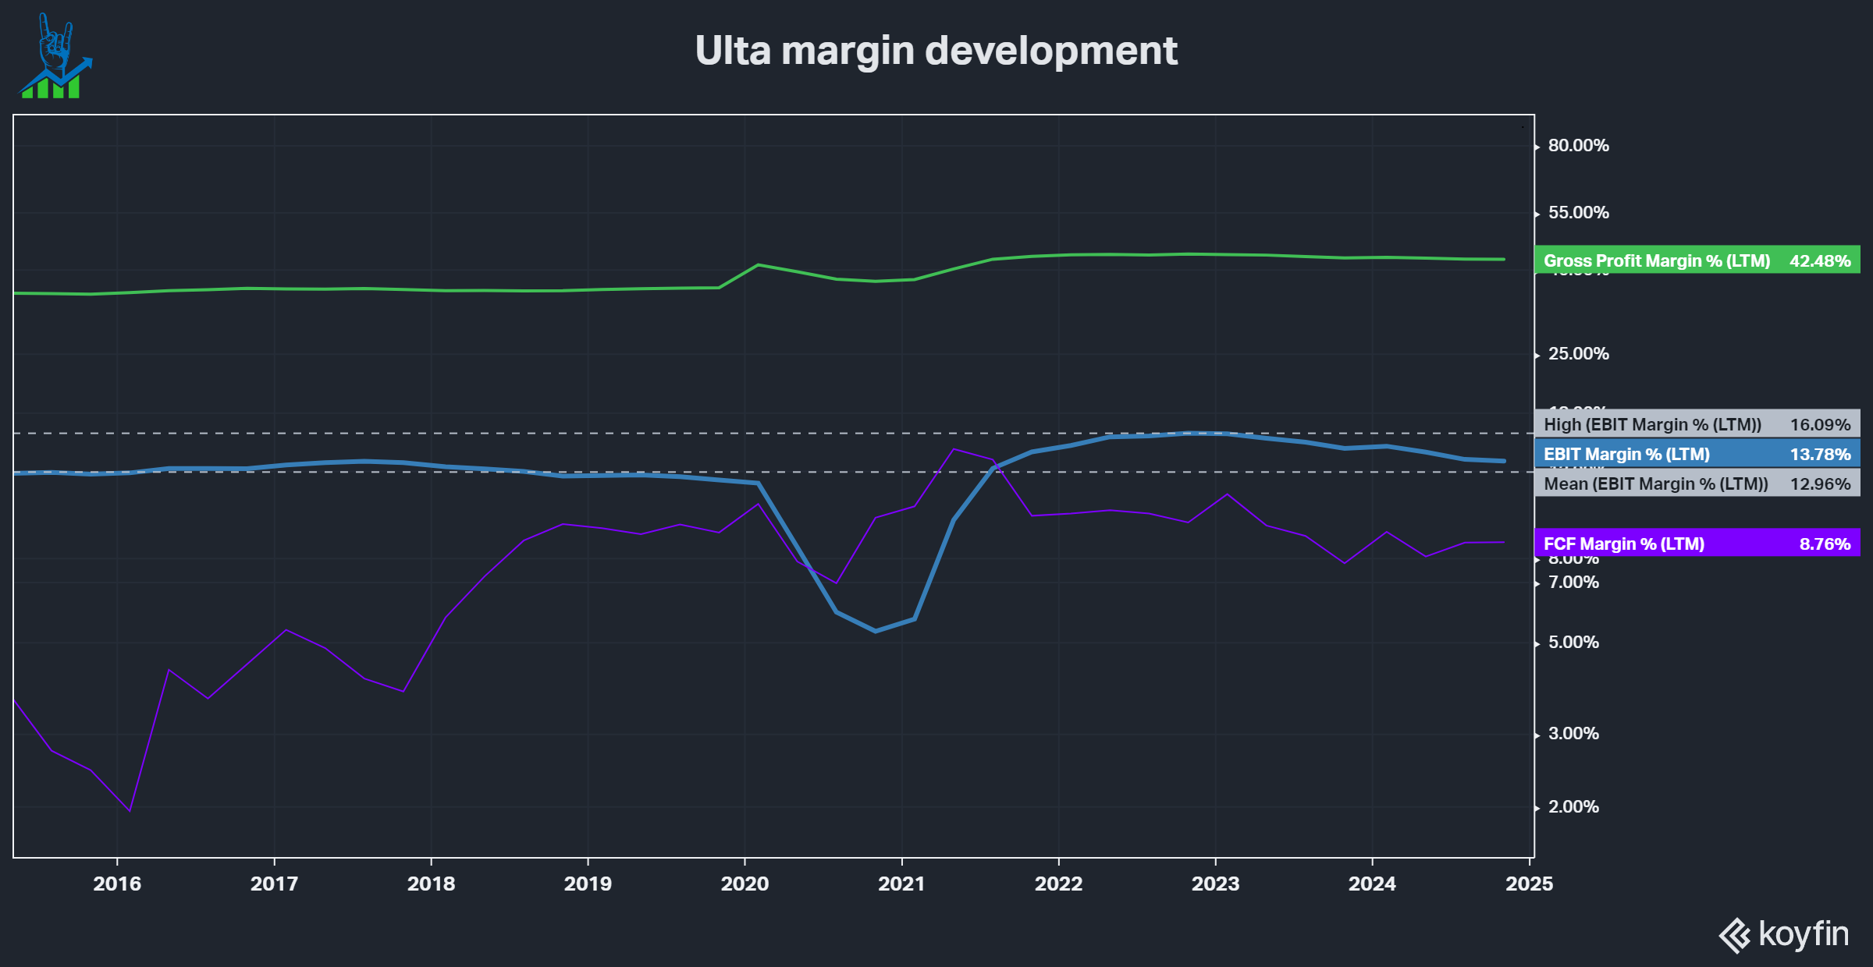Click the EBIT line's 2020-2021 trough point
Viewport: 1873px width, 967px height.
pos(875,631)
